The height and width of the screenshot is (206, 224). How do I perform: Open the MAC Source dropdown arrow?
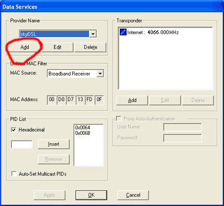tap(100, 73)
